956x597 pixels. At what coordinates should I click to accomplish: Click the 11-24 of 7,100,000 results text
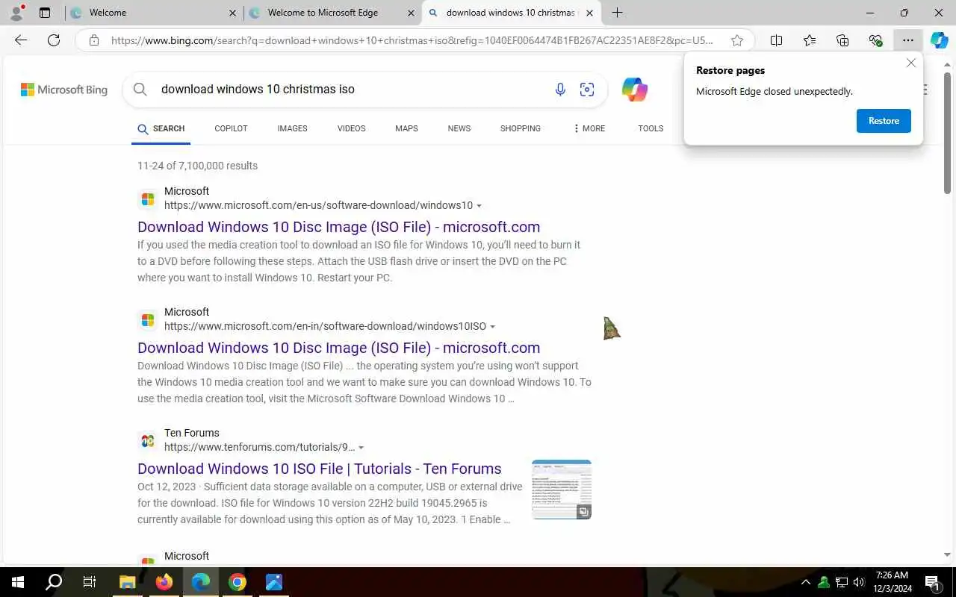[x=197, y=166]
